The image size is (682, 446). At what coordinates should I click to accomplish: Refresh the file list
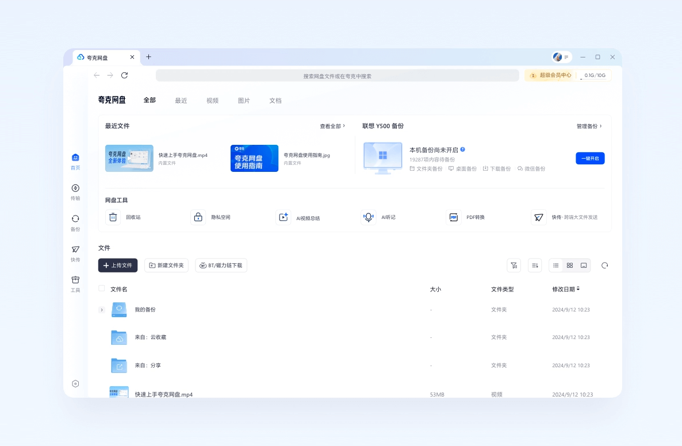tap(604, 265)
